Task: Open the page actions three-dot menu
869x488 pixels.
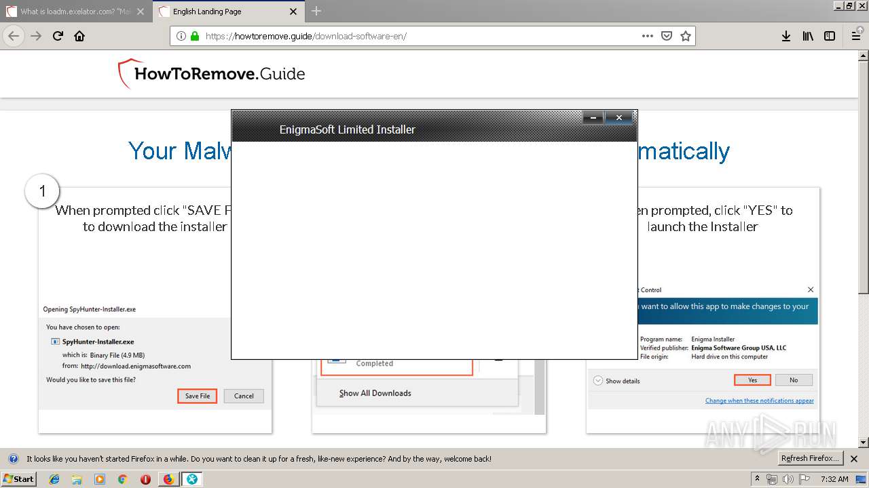Action: click(x=648, y=36)
